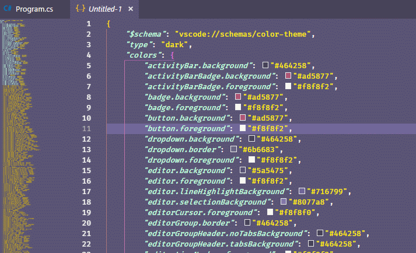Click the editorGroupHeader.noTabsBackground color swatch
Image resolution: width=416 pixels, height=253 pixels.
point(320,234)
